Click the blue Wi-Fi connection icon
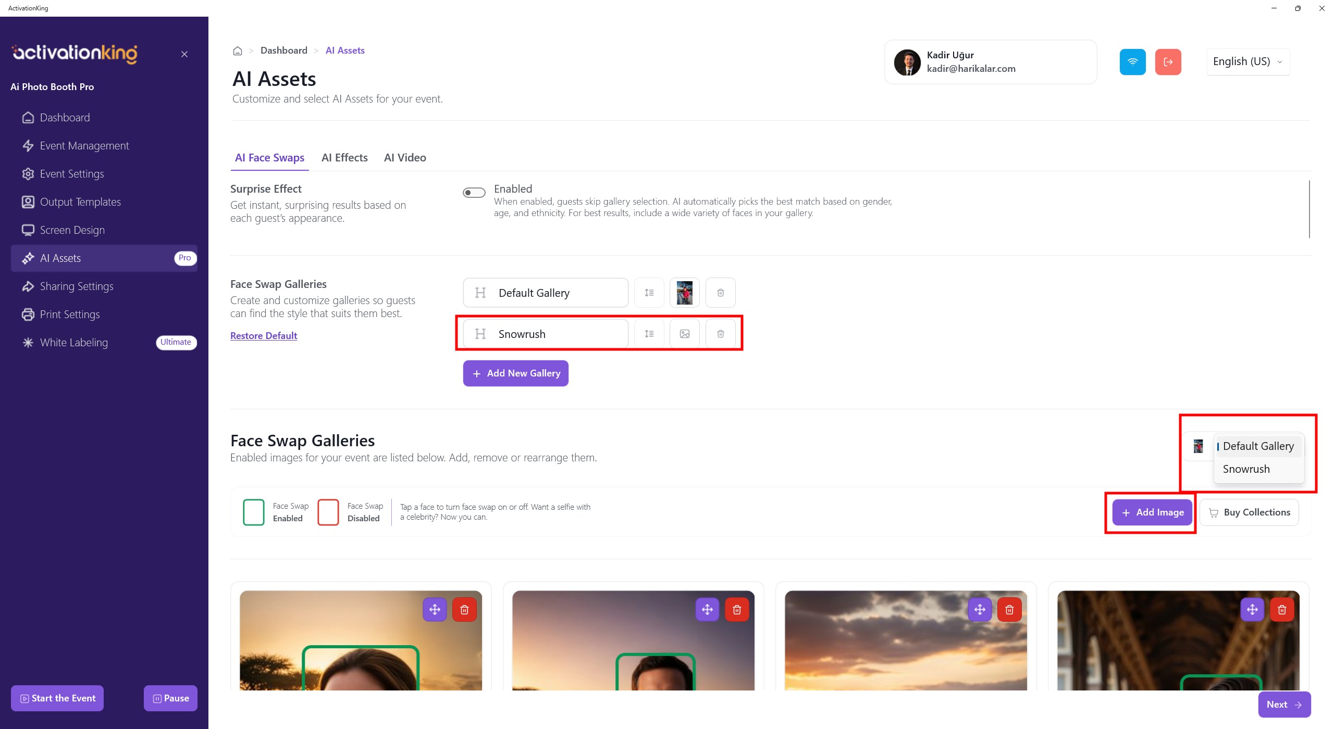This screenshot has width=1334, height=729. point(1132,62)
